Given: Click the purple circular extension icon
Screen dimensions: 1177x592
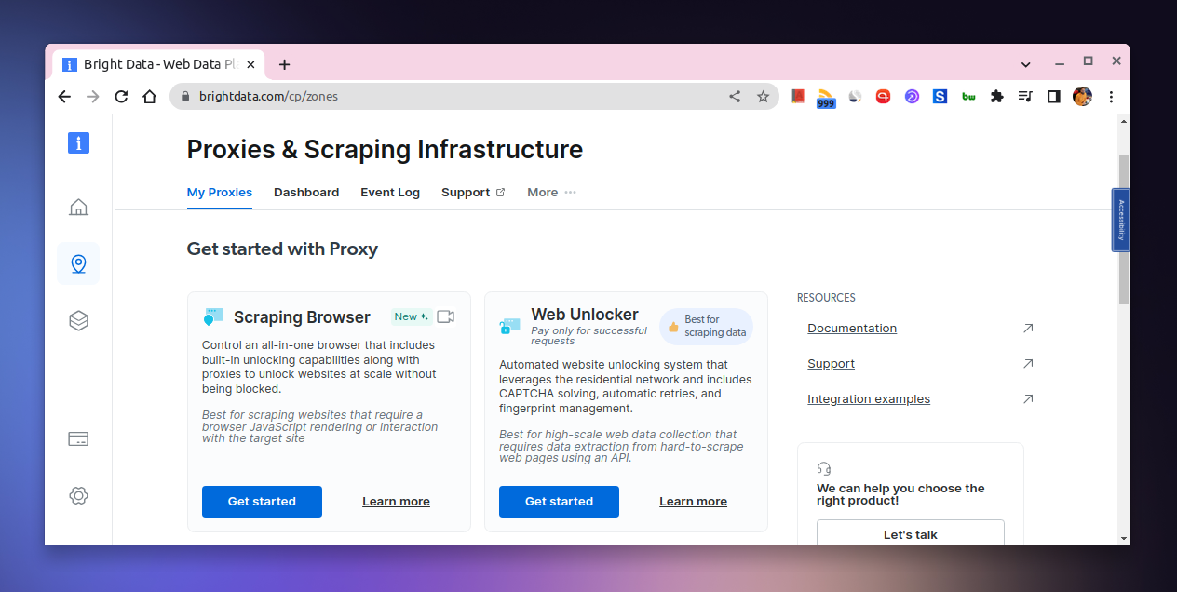Looking at the screenshot, I should [912, 96].
